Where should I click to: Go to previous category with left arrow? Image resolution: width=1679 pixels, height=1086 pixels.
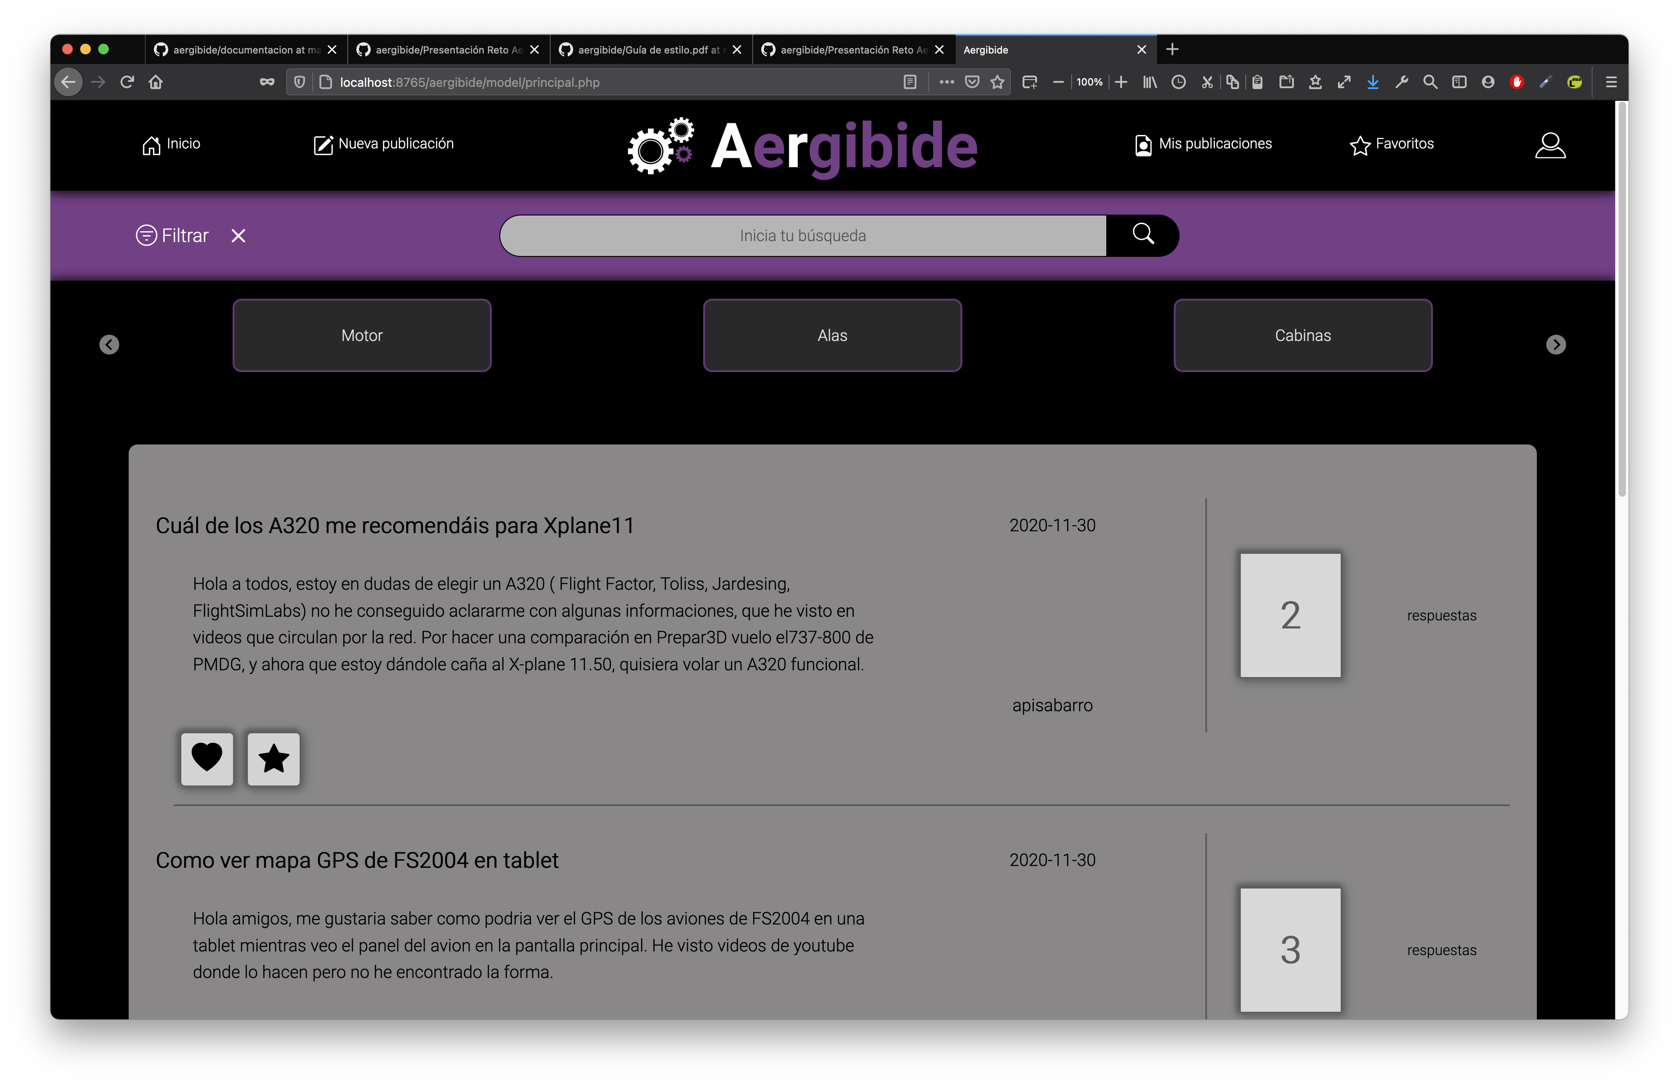pos(109,344)
